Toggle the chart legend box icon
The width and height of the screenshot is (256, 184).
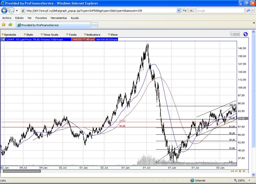tap(3, 39)
